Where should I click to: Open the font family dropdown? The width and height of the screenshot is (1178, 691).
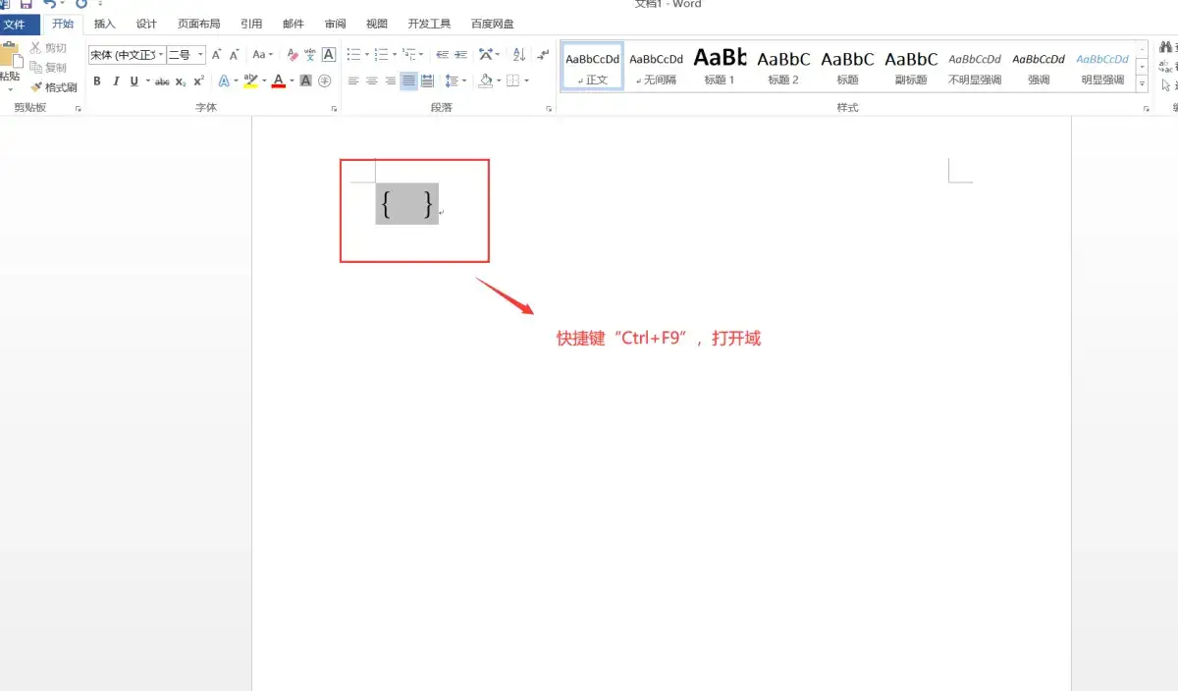click(x=162, y=54)
